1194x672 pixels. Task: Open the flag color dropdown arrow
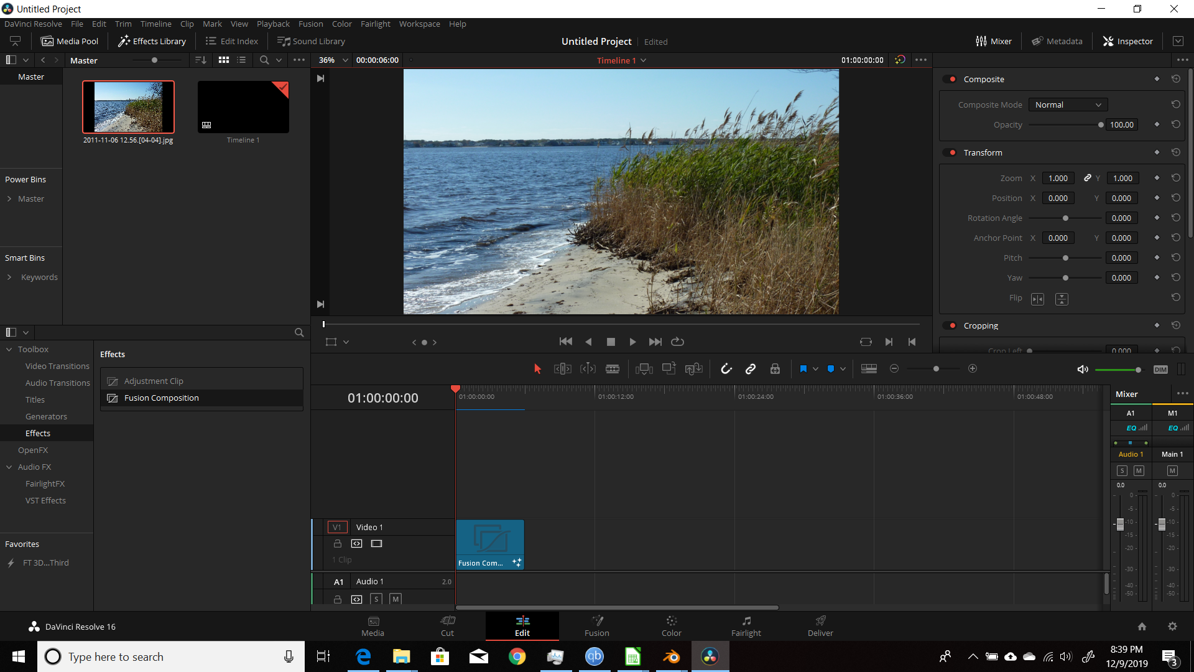click(815, 369)
